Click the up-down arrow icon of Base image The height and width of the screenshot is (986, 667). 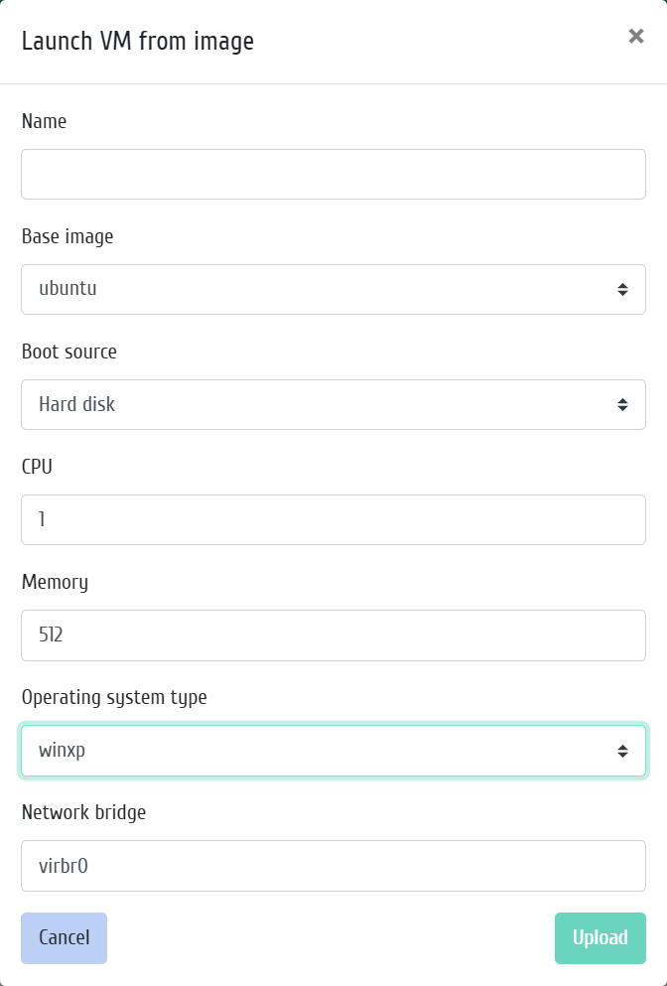point(622,289)
